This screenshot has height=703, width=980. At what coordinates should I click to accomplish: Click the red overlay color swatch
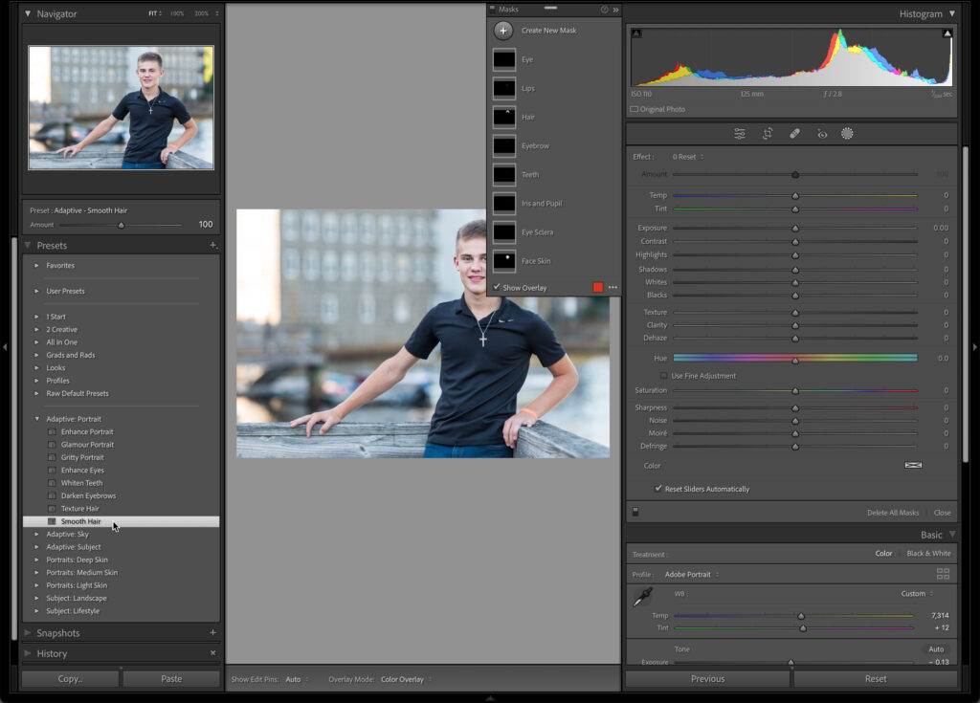pyautogui.click(x=598, y=287)
